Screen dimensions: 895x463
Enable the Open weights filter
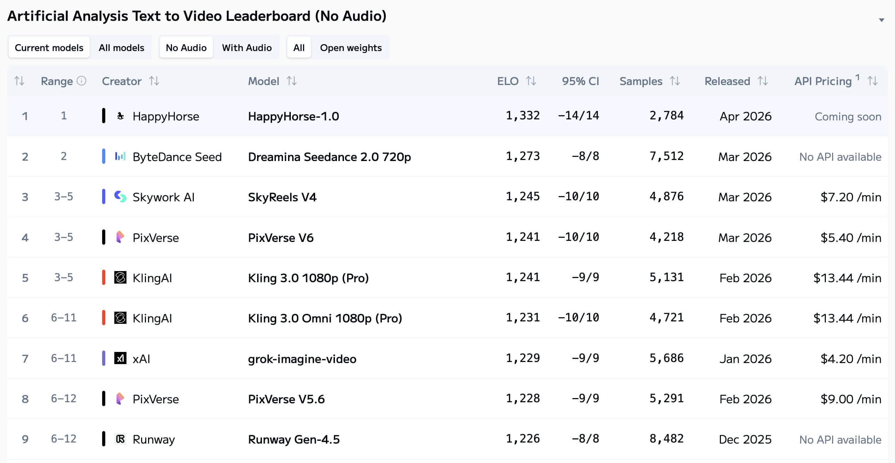[351, 48]
